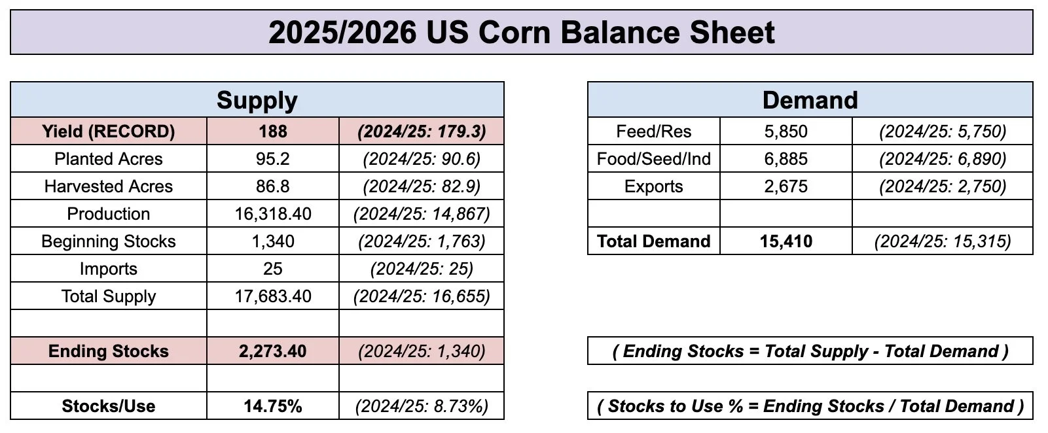Select the Total Supply value 17,683.40
Image resolution: width=1048 pixels, height=433 pixels.
pyautogui.click(x=273, y=296)
